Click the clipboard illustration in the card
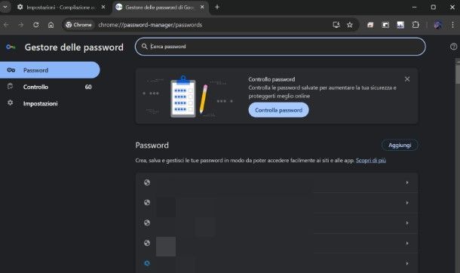460x273 pixels. pos(183,97)
